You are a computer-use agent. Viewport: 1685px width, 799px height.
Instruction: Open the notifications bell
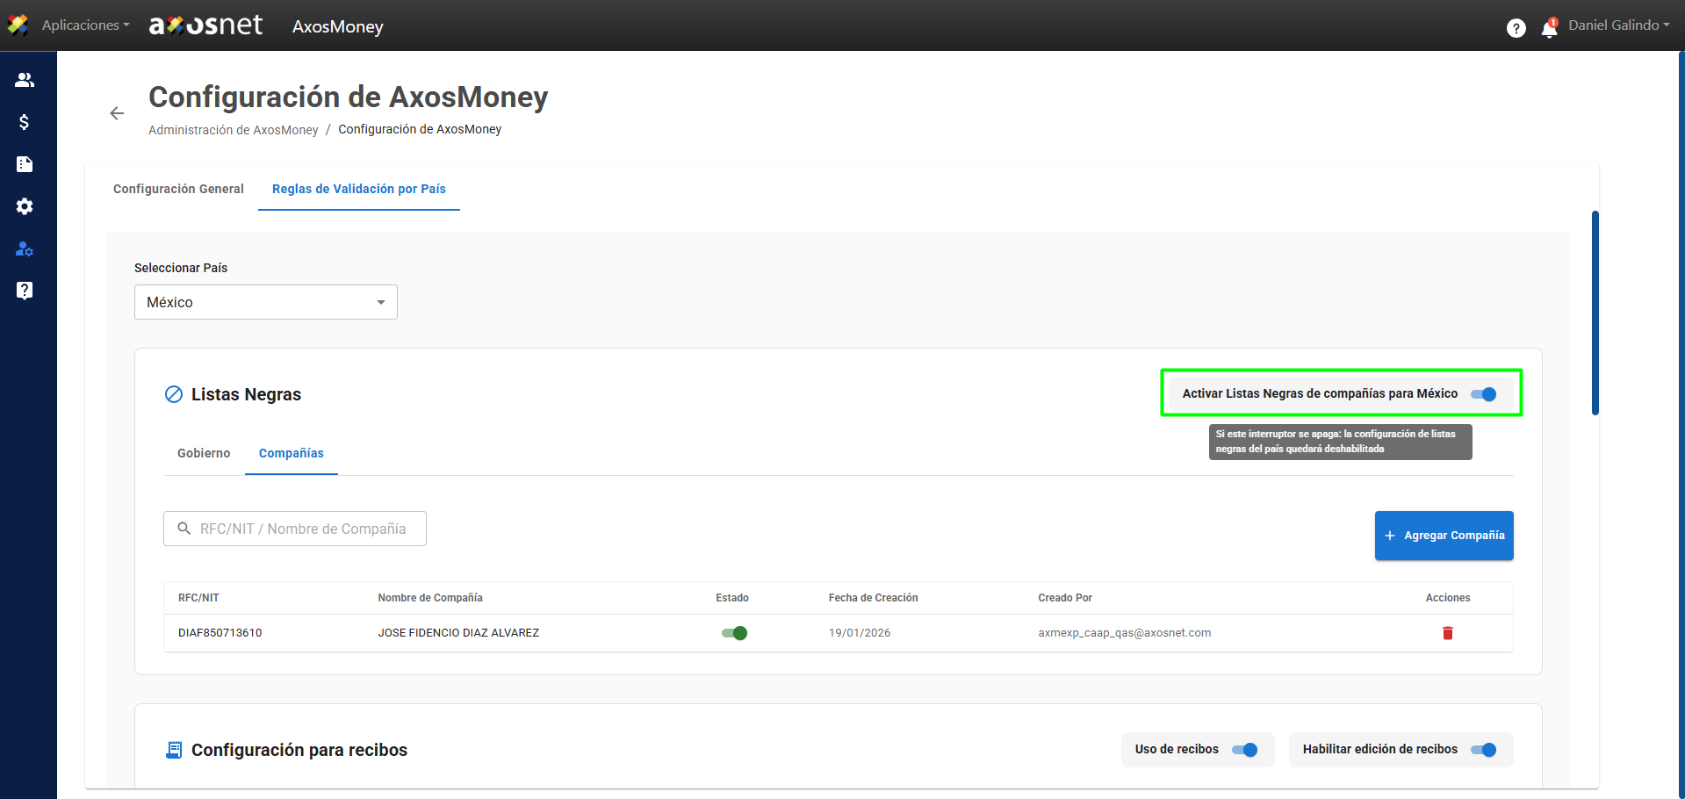click(x=1550, y=28)
